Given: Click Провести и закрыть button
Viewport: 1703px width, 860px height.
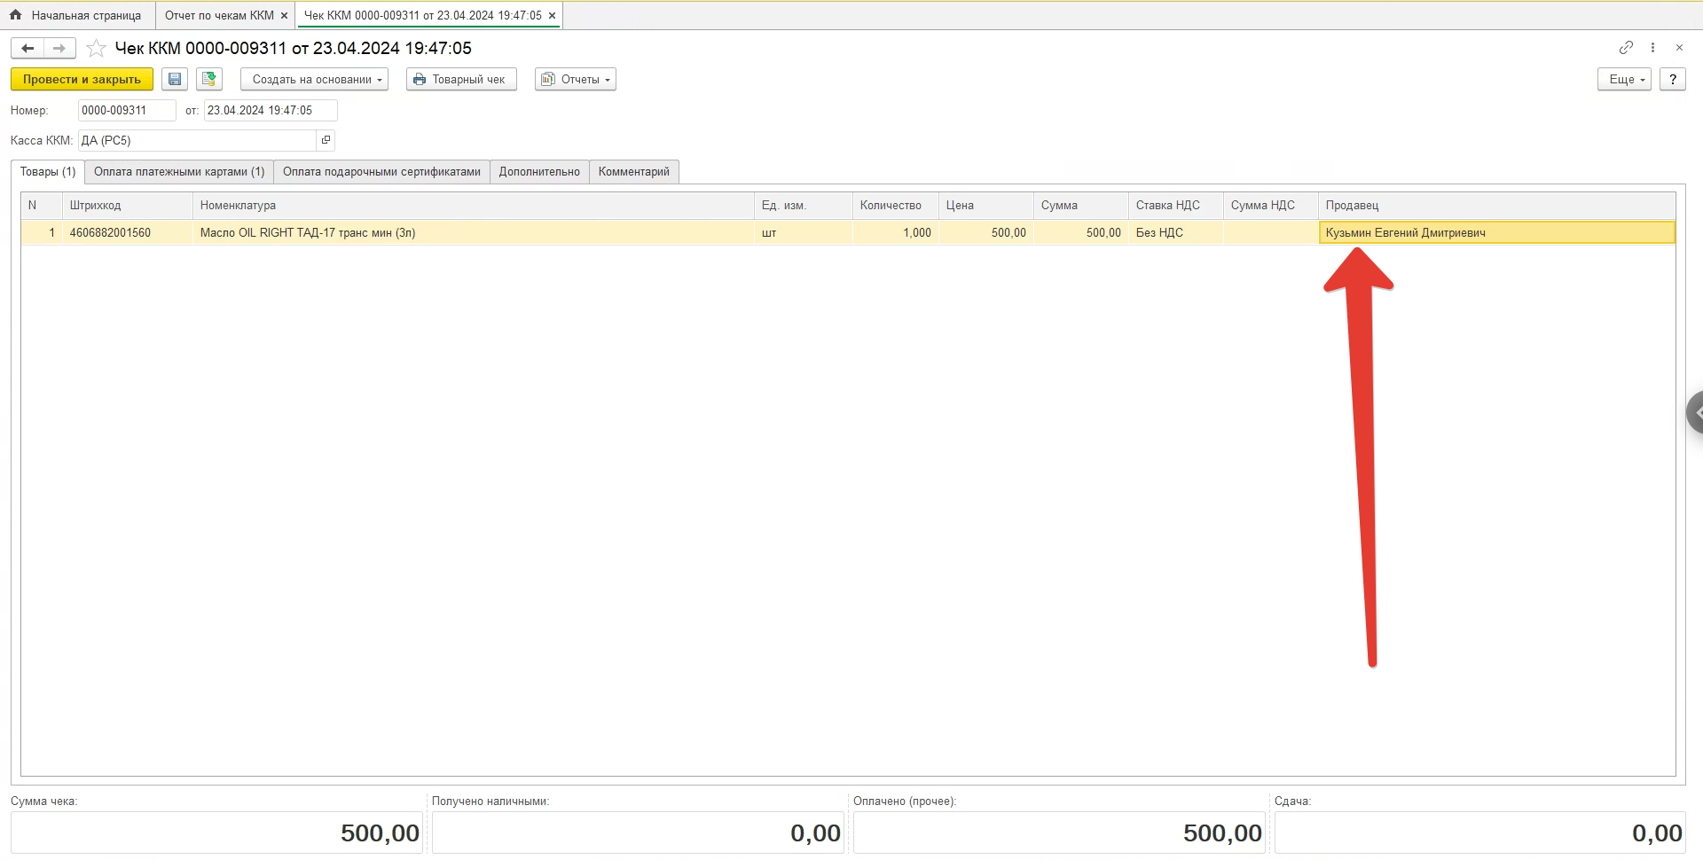Looking at the screenshot, I should coord(82,79).
